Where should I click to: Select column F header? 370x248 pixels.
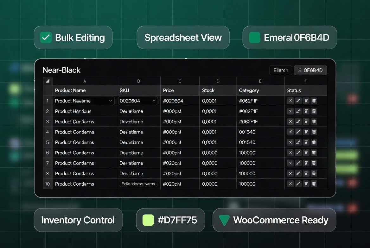click(x=306, y=81)
